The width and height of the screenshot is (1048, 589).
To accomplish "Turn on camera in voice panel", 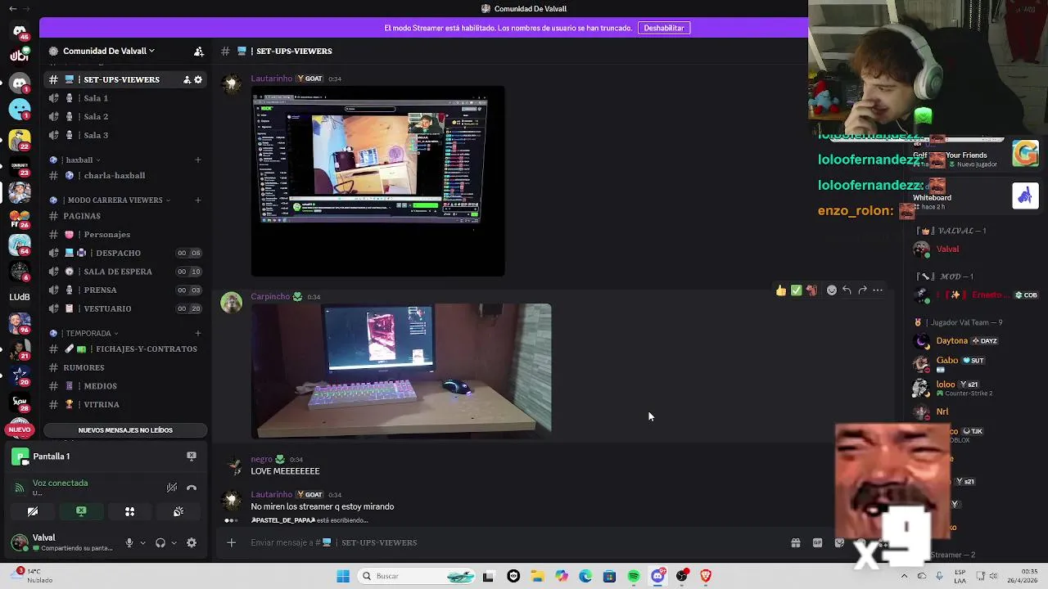I will coord(33,511).
